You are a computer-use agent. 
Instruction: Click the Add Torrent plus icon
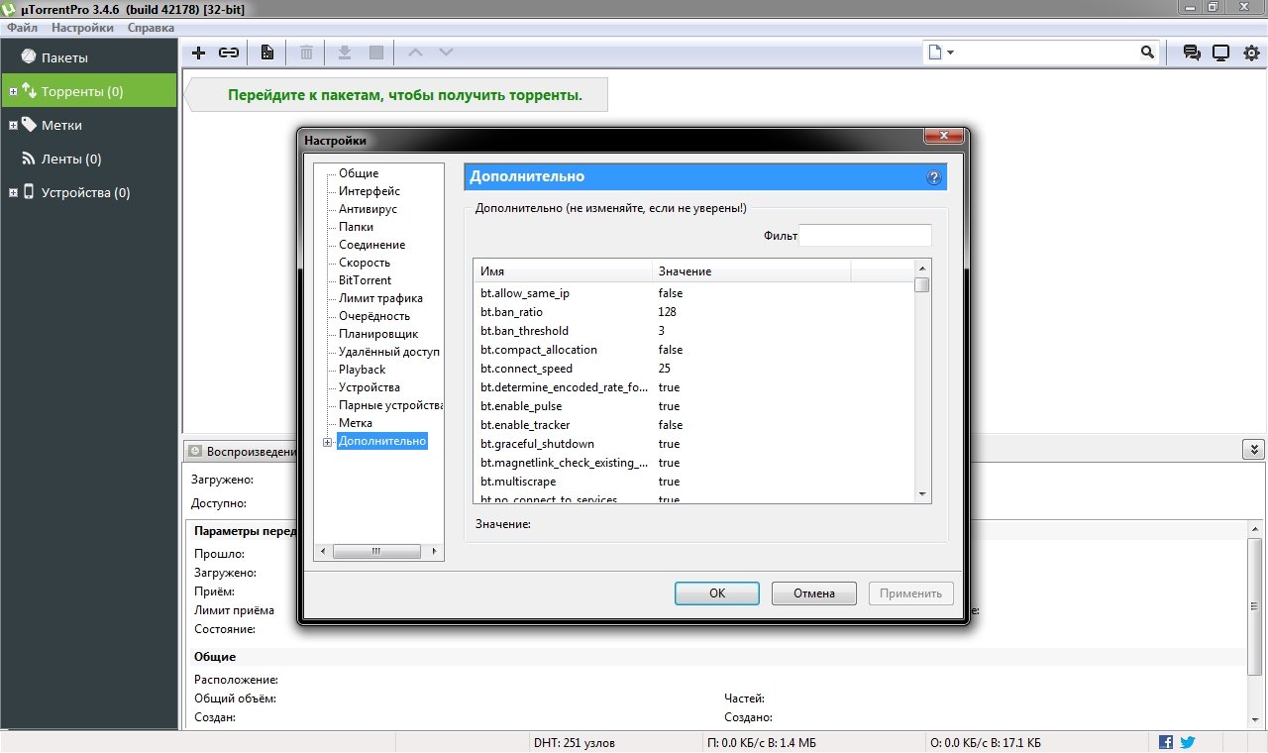click(199, 53)
